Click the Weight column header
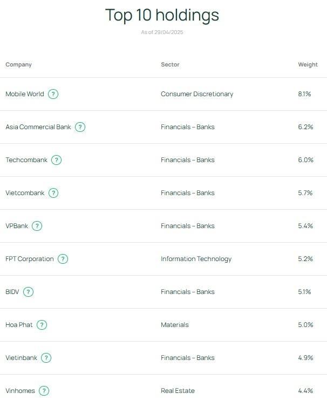 308,65
